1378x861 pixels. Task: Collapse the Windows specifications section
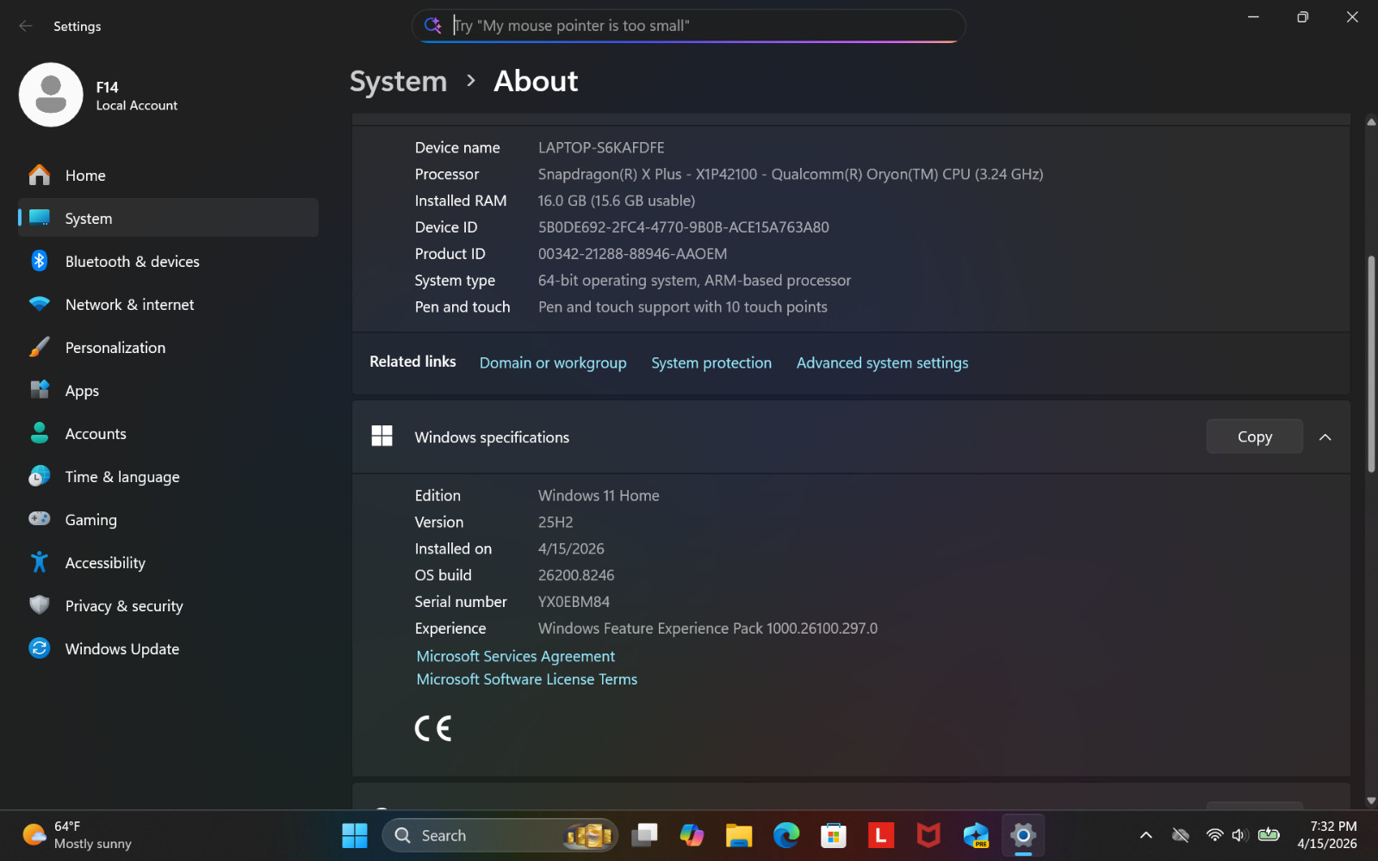(x=1325, y=437)
